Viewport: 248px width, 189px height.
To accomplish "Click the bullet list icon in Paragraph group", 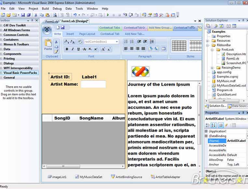I will pyautogui.click(x=126, y=42).
